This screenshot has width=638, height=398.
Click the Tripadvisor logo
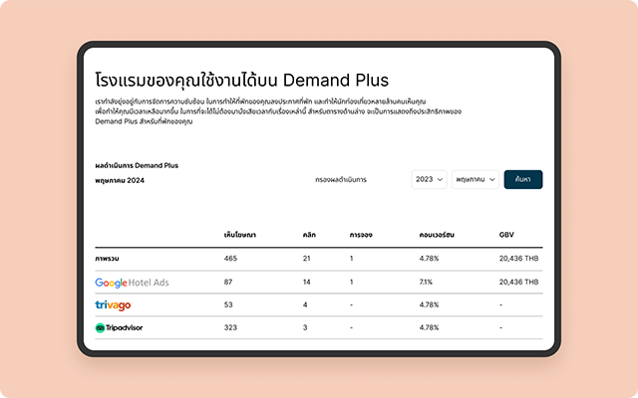click(x=119, y=327)
